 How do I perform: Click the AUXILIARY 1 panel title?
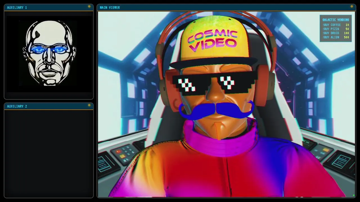point(17,8)
